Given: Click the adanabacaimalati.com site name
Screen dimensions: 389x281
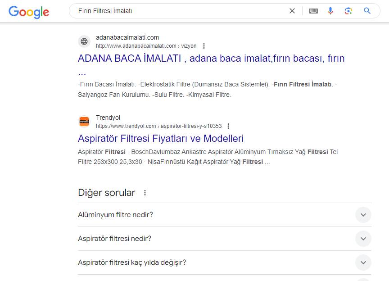Looking at the screenshot, I should click(x=127, y=37).
